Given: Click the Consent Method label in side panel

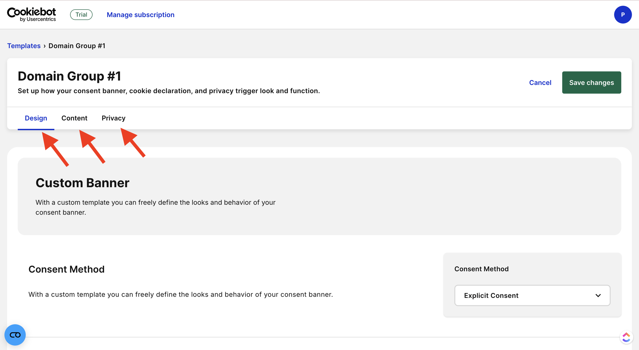Looking at the screenshot, I should coord(481,269).
